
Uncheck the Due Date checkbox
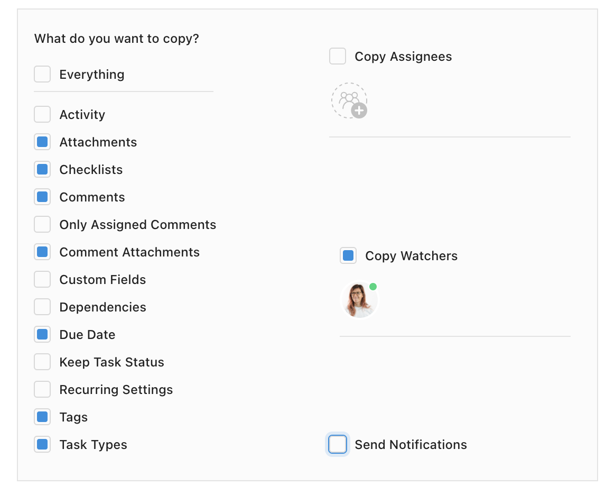coord(42,334)
